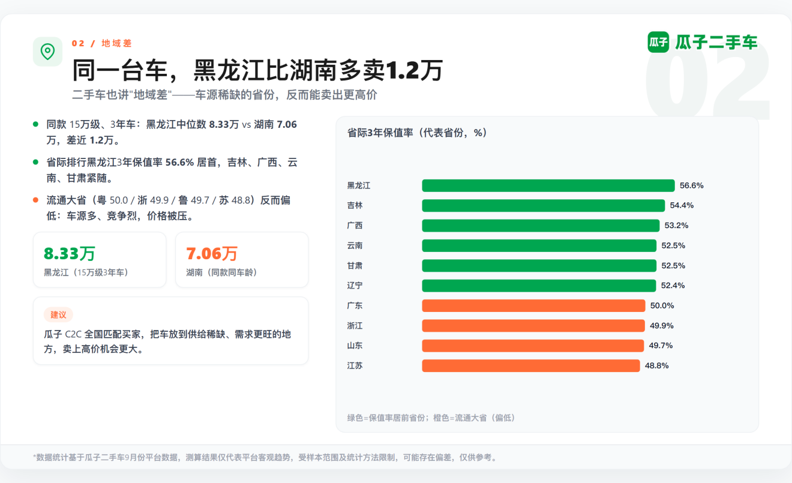Click the 广西 green bar in chart
The width and height of the screenshot is (792, 483).
pyautogui.click(x=541, y=226)
